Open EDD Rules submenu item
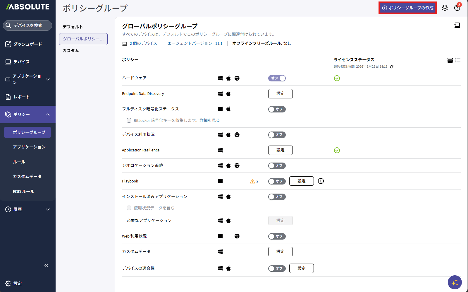Viewport: 468px width, 292px height. [23, 192]
